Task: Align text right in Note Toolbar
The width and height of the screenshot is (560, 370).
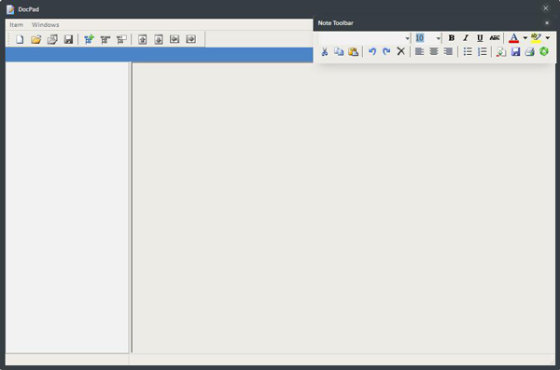Action: 448,52
